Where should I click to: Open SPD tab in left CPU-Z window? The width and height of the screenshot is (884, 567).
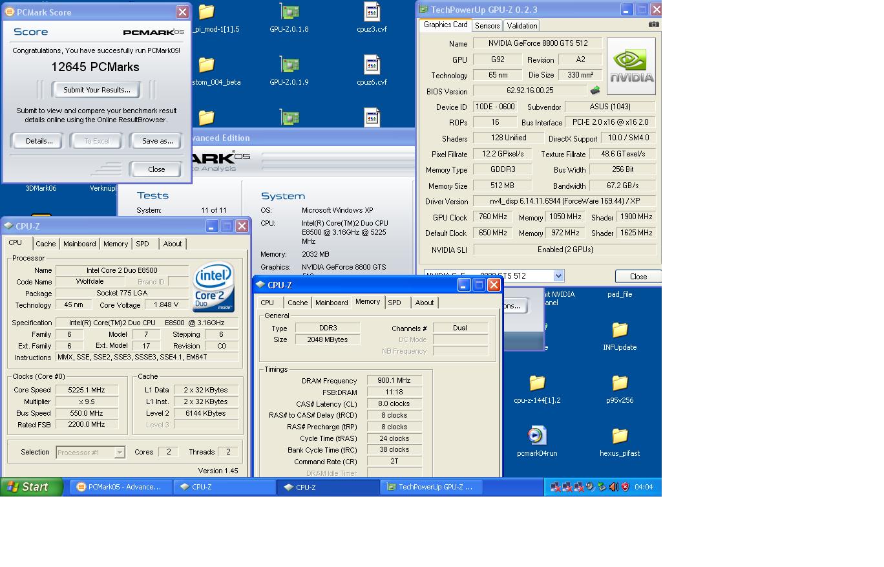click(x=143, y=244)
